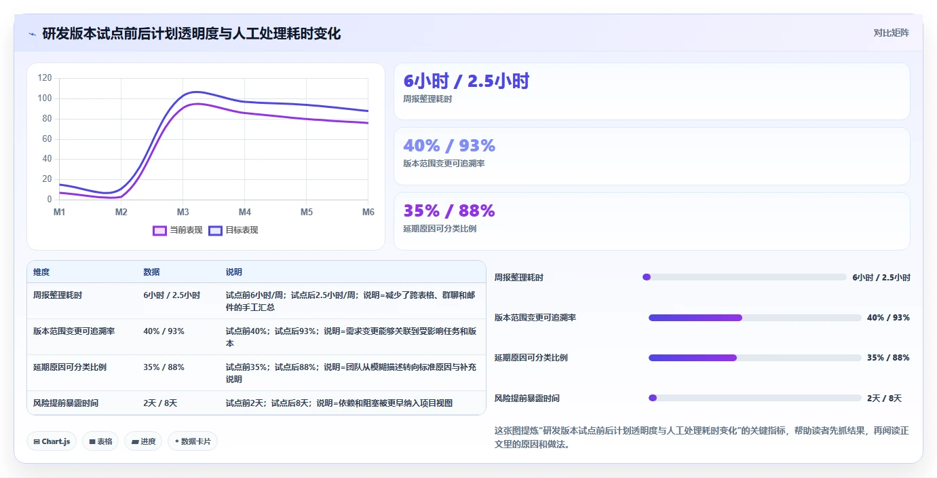Viewport: 937px width, 478px height.
Task: Select the 数据卡片 tag chip
Action: 193,441
